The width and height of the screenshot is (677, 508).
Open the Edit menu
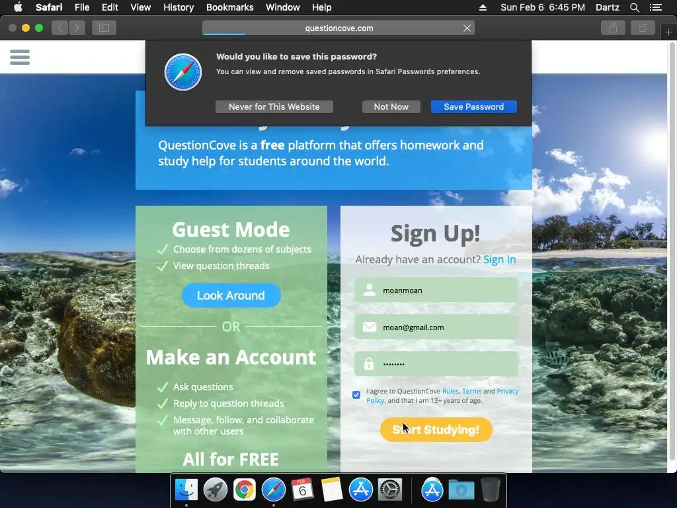(x=110, y=7)
